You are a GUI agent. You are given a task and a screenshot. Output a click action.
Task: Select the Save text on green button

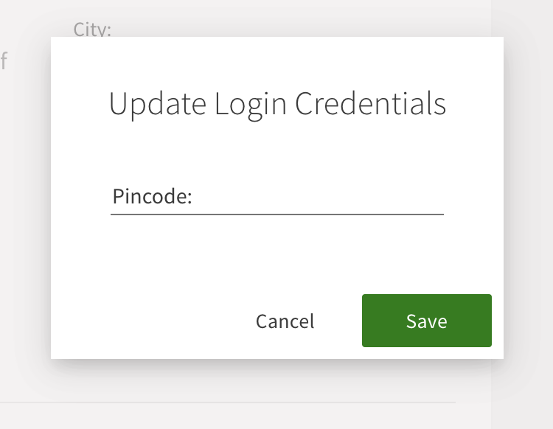[x=426, y=321]
